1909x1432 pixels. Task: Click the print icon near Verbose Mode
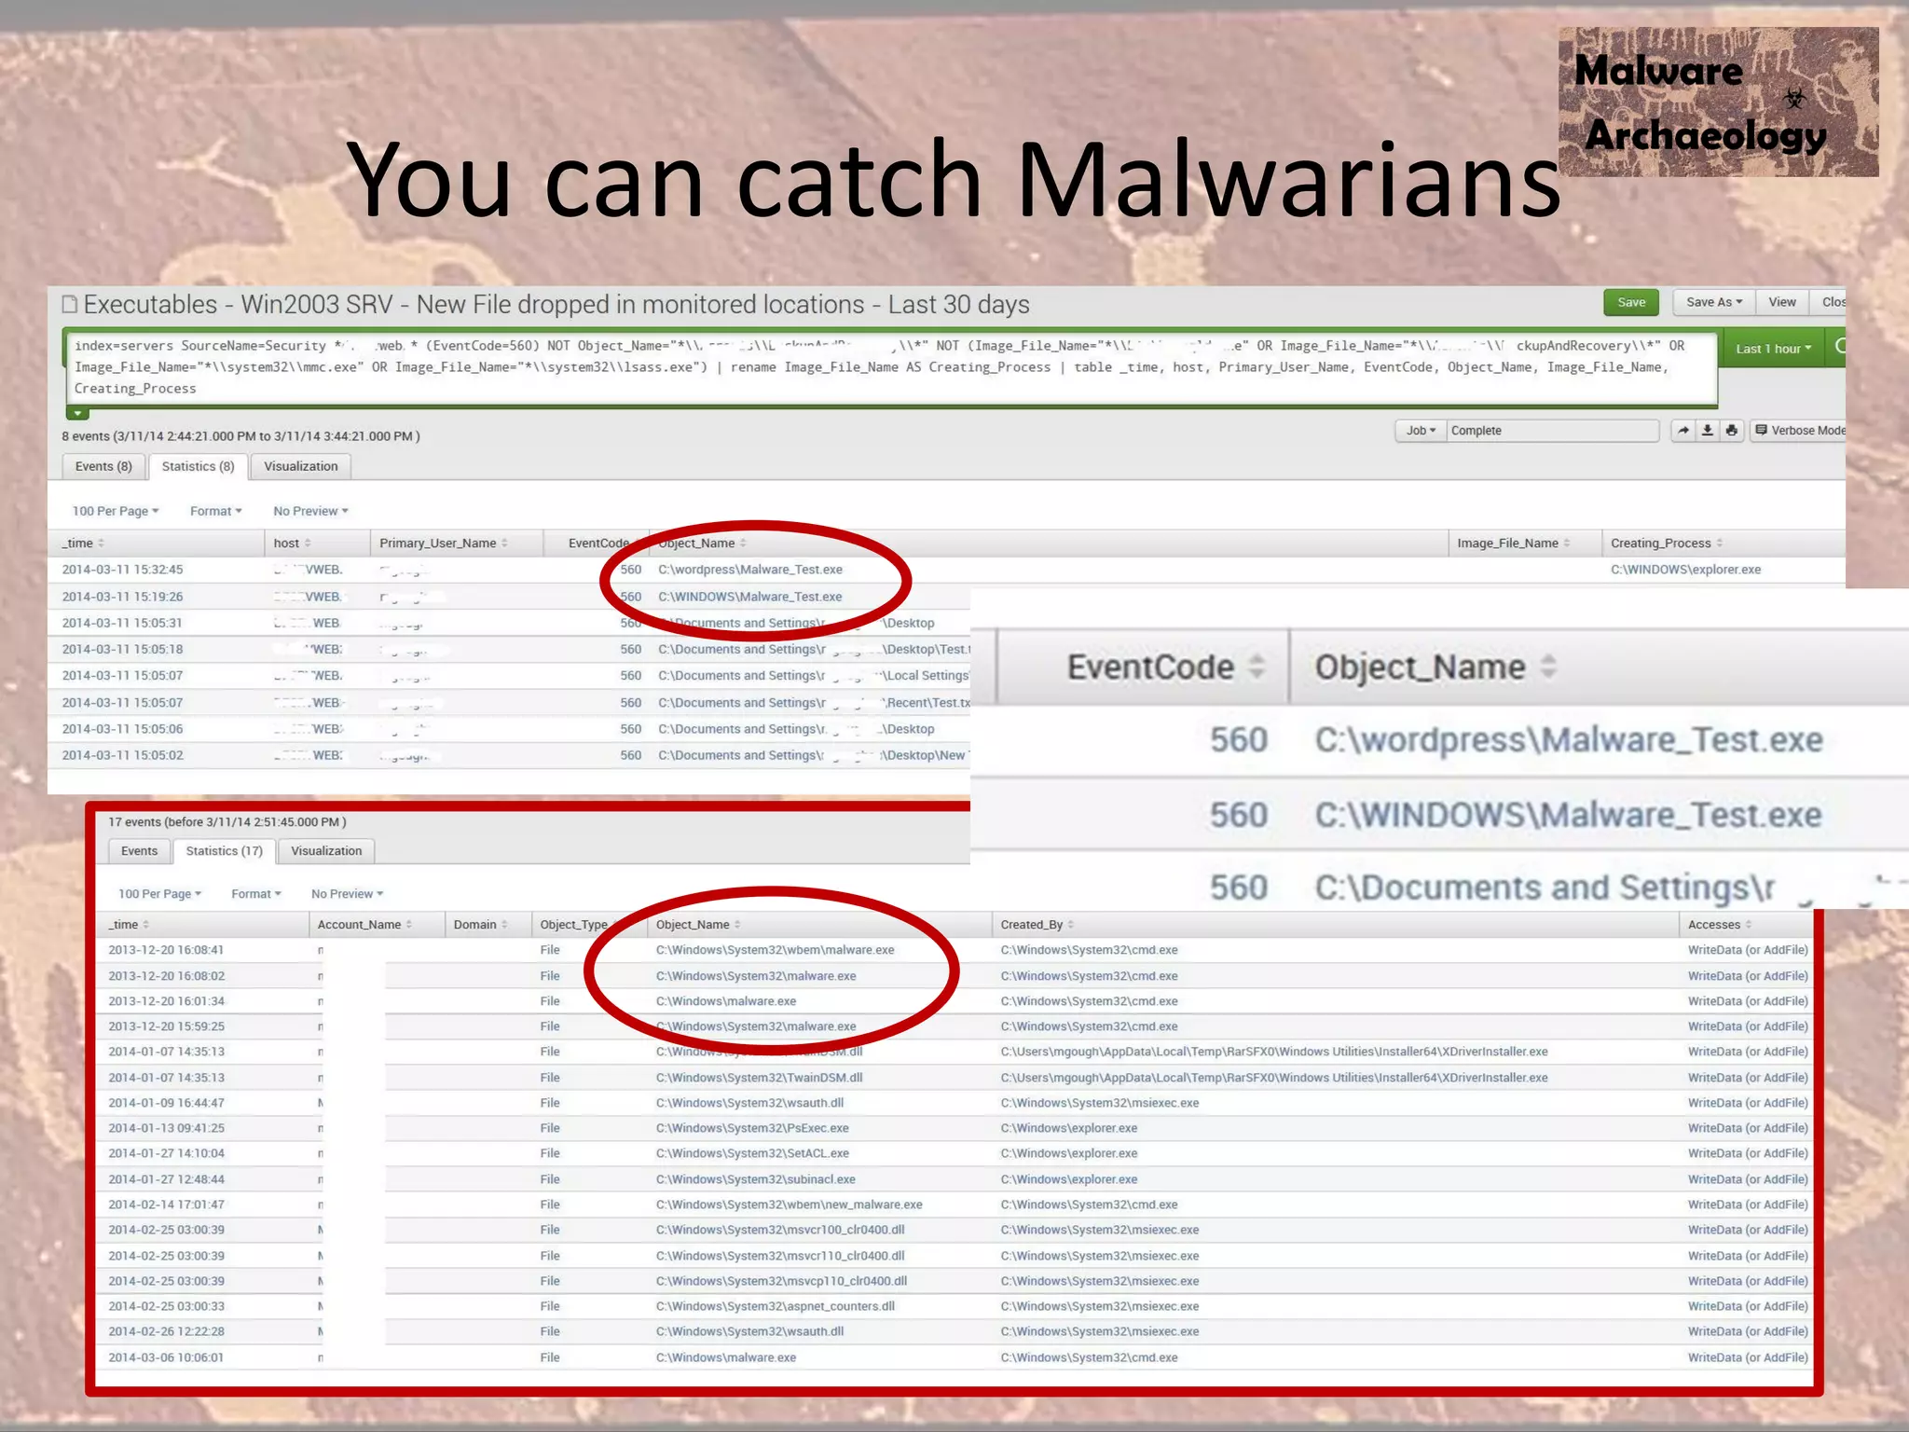(x=1731, y=431)
